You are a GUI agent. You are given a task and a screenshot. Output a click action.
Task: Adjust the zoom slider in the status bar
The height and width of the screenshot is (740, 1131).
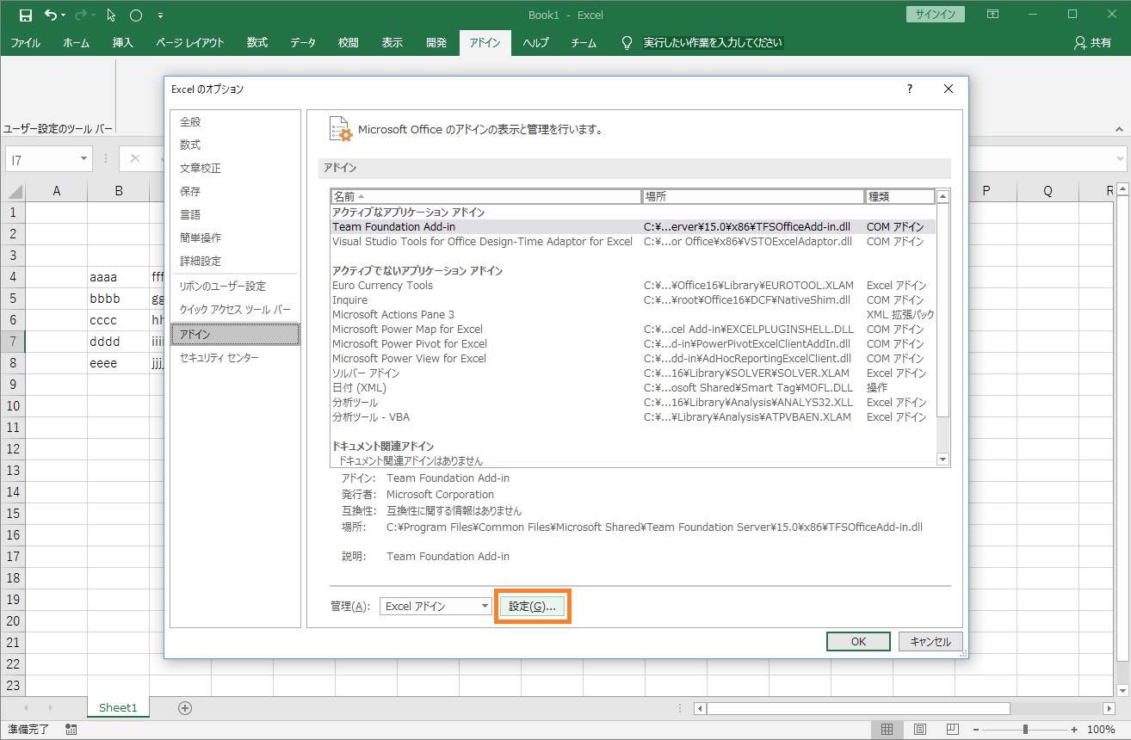(1027, 730)
